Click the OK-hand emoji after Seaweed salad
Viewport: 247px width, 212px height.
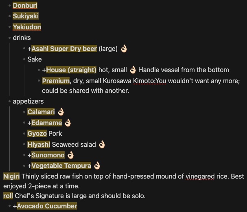coord(102,144)
